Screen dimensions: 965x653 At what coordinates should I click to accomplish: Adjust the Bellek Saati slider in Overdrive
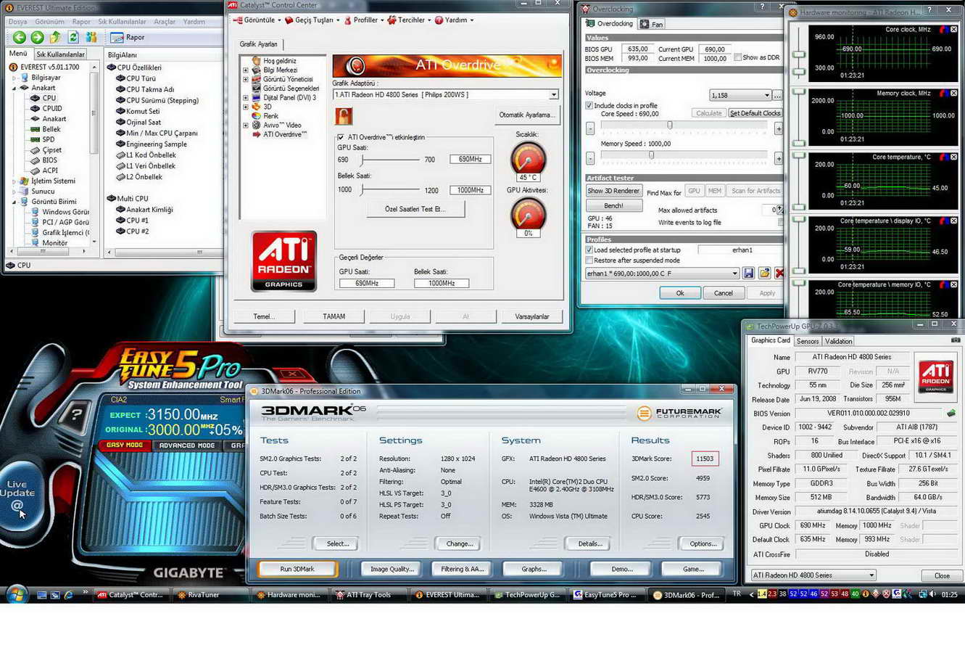tap(391, 190)
